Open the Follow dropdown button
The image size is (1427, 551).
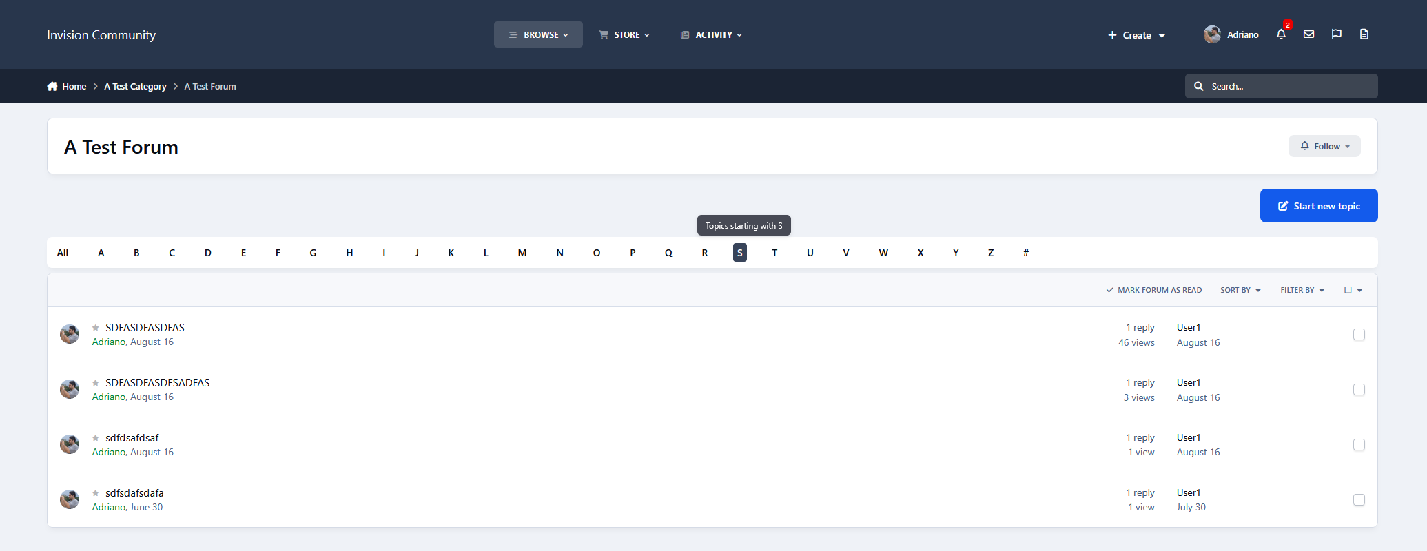coord(1324,146)
